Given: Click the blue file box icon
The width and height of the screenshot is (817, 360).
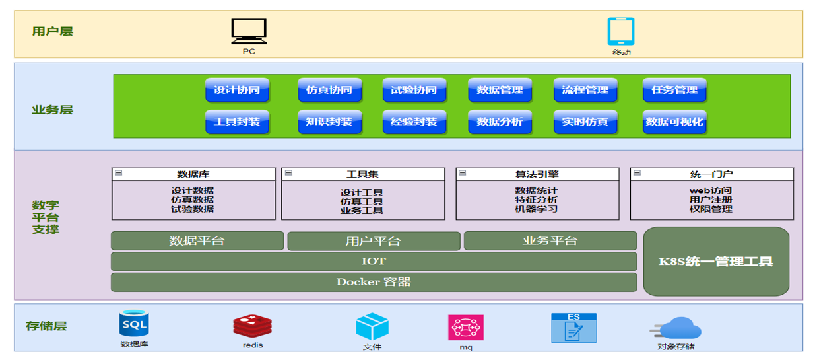Looking at the screenshot, I should (372, 327).
